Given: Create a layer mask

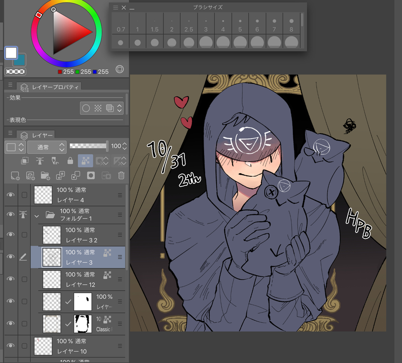Looking at the screenshot, I should click(x=91, y=176).
